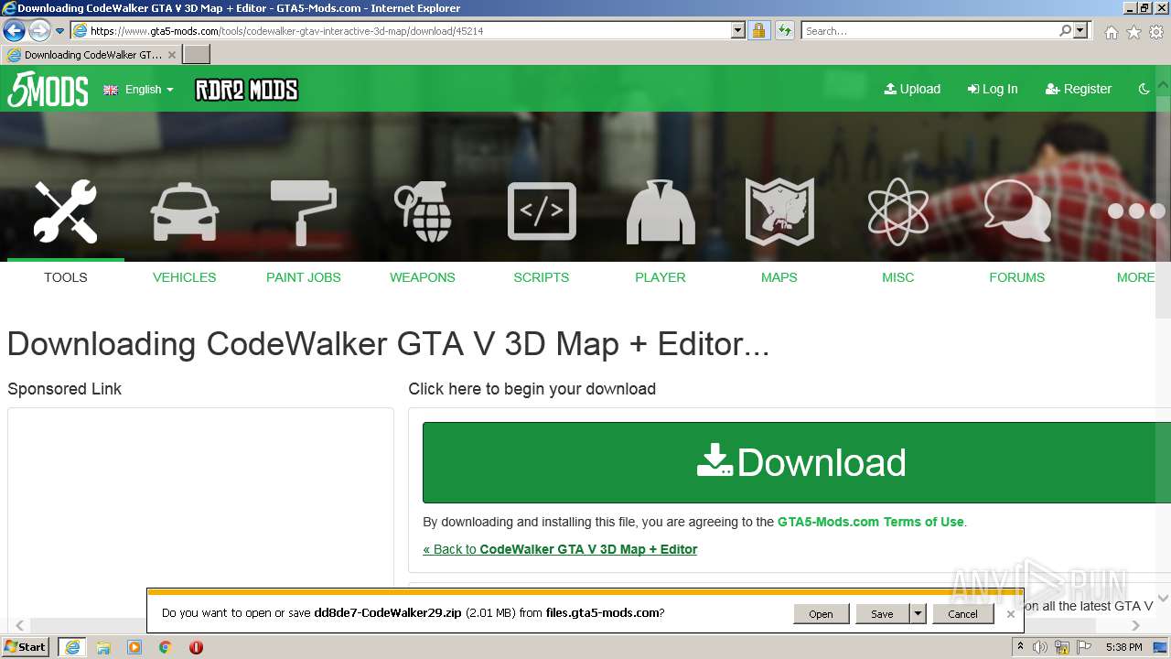1171x659 pixels.
Task: Select the SCRIPTS menu label
Action: pyautogui.click(x=542, y=277)
